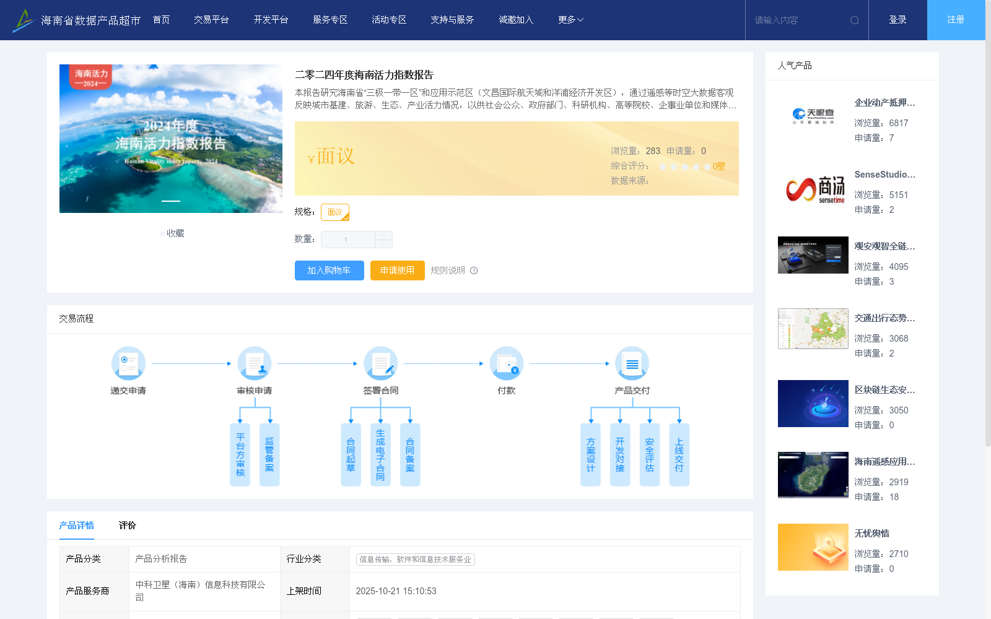
Task: Open 活动专区 menu item
Action: 389,20
